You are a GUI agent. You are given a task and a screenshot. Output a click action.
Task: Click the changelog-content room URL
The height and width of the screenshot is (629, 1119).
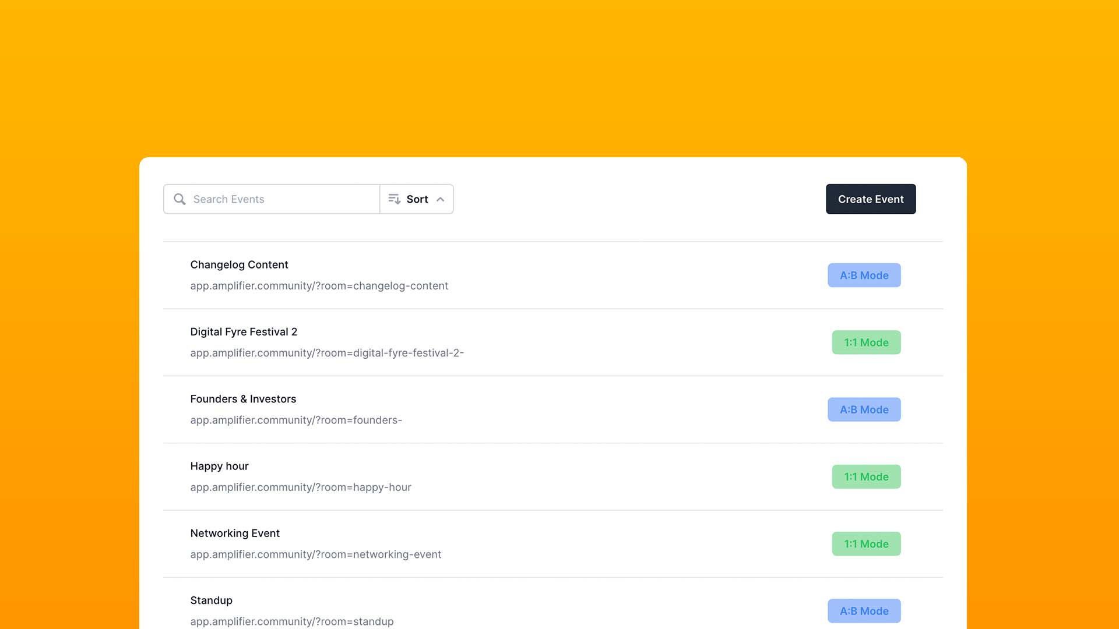click(x=319, y=285)
